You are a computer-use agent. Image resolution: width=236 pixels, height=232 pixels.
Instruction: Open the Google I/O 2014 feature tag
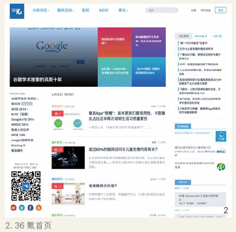coord(22,120)
